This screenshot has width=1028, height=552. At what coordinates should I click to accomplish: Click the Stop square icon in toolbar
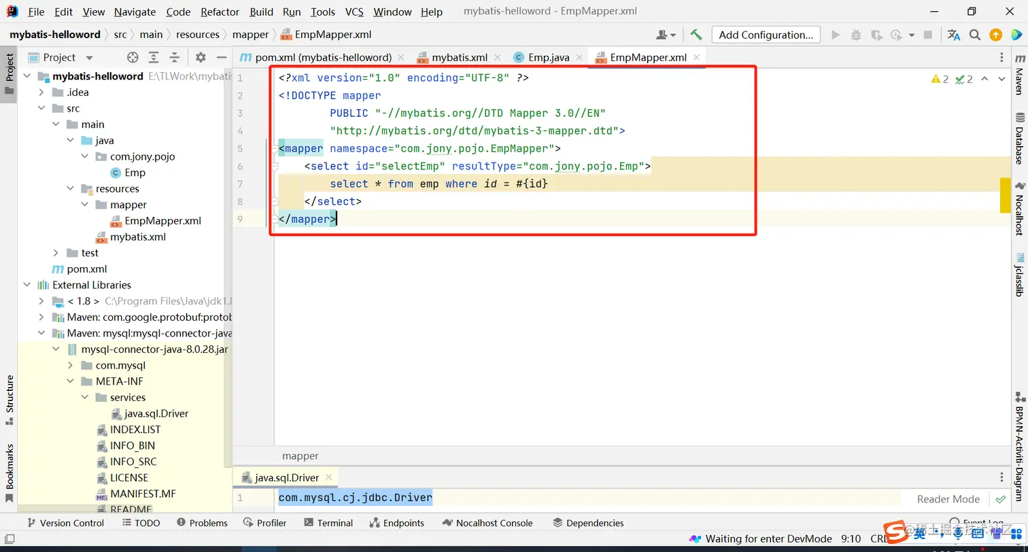pos(928,35)
